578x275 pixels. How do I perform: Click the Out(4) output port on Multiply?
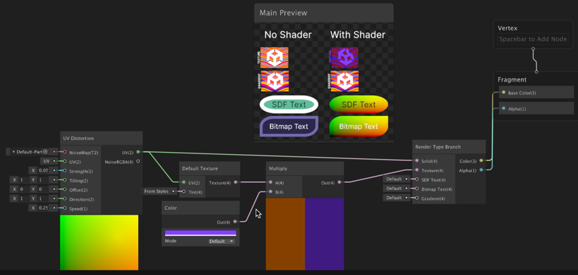pos(339,183)
